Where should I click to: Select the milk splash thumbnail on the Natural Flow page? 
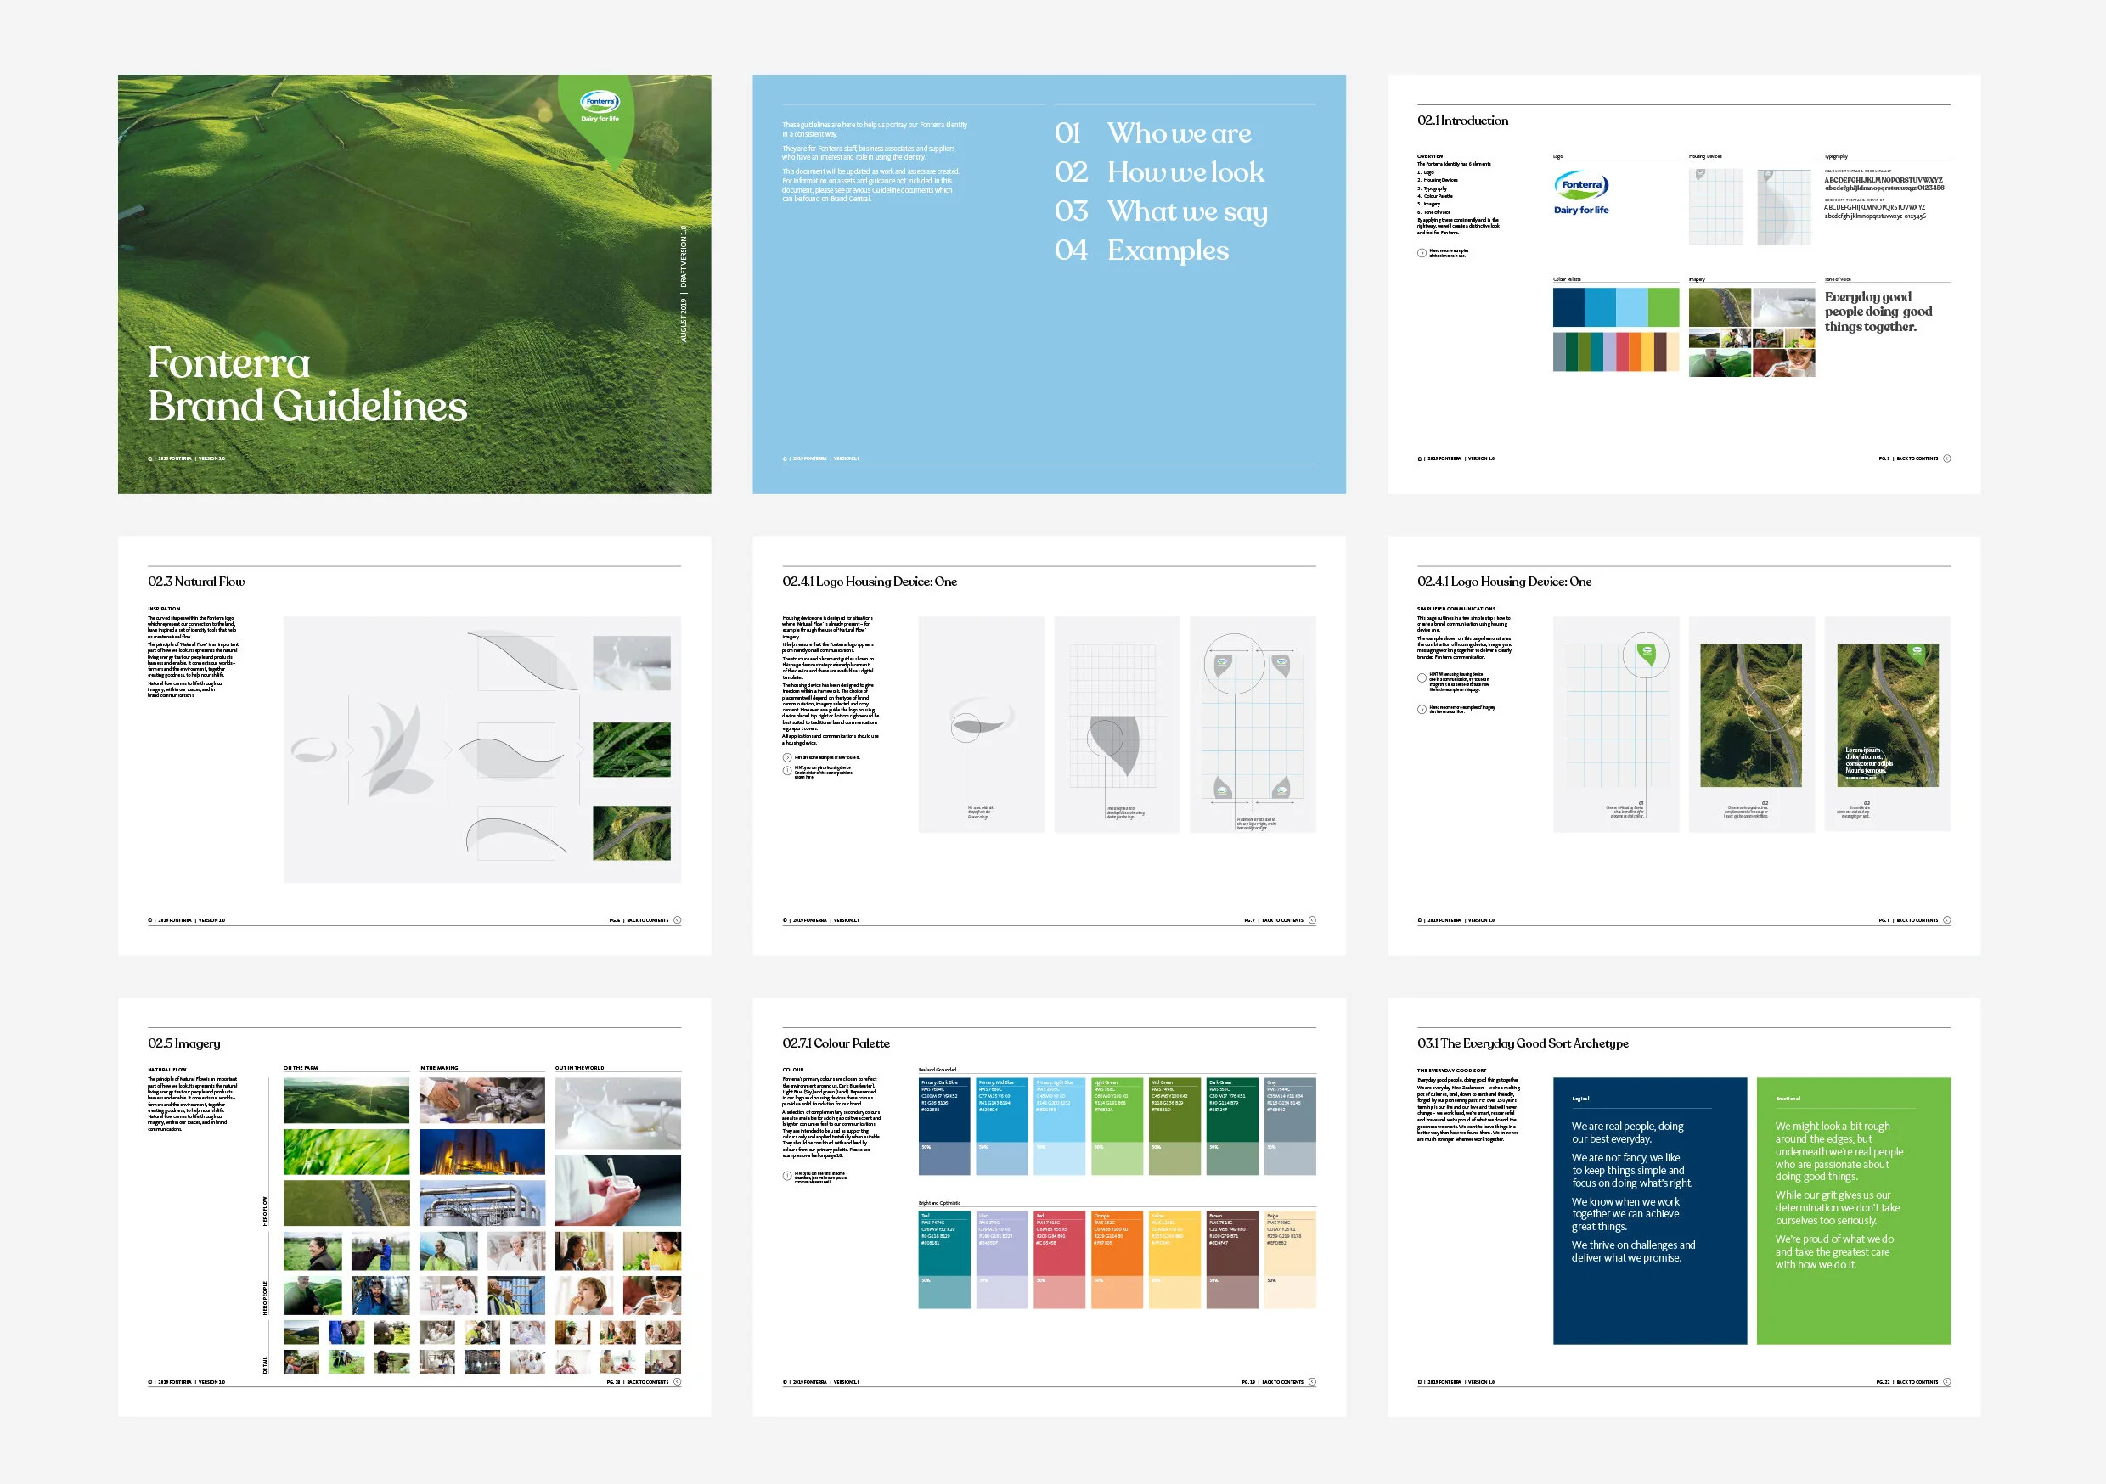[631, 663]
